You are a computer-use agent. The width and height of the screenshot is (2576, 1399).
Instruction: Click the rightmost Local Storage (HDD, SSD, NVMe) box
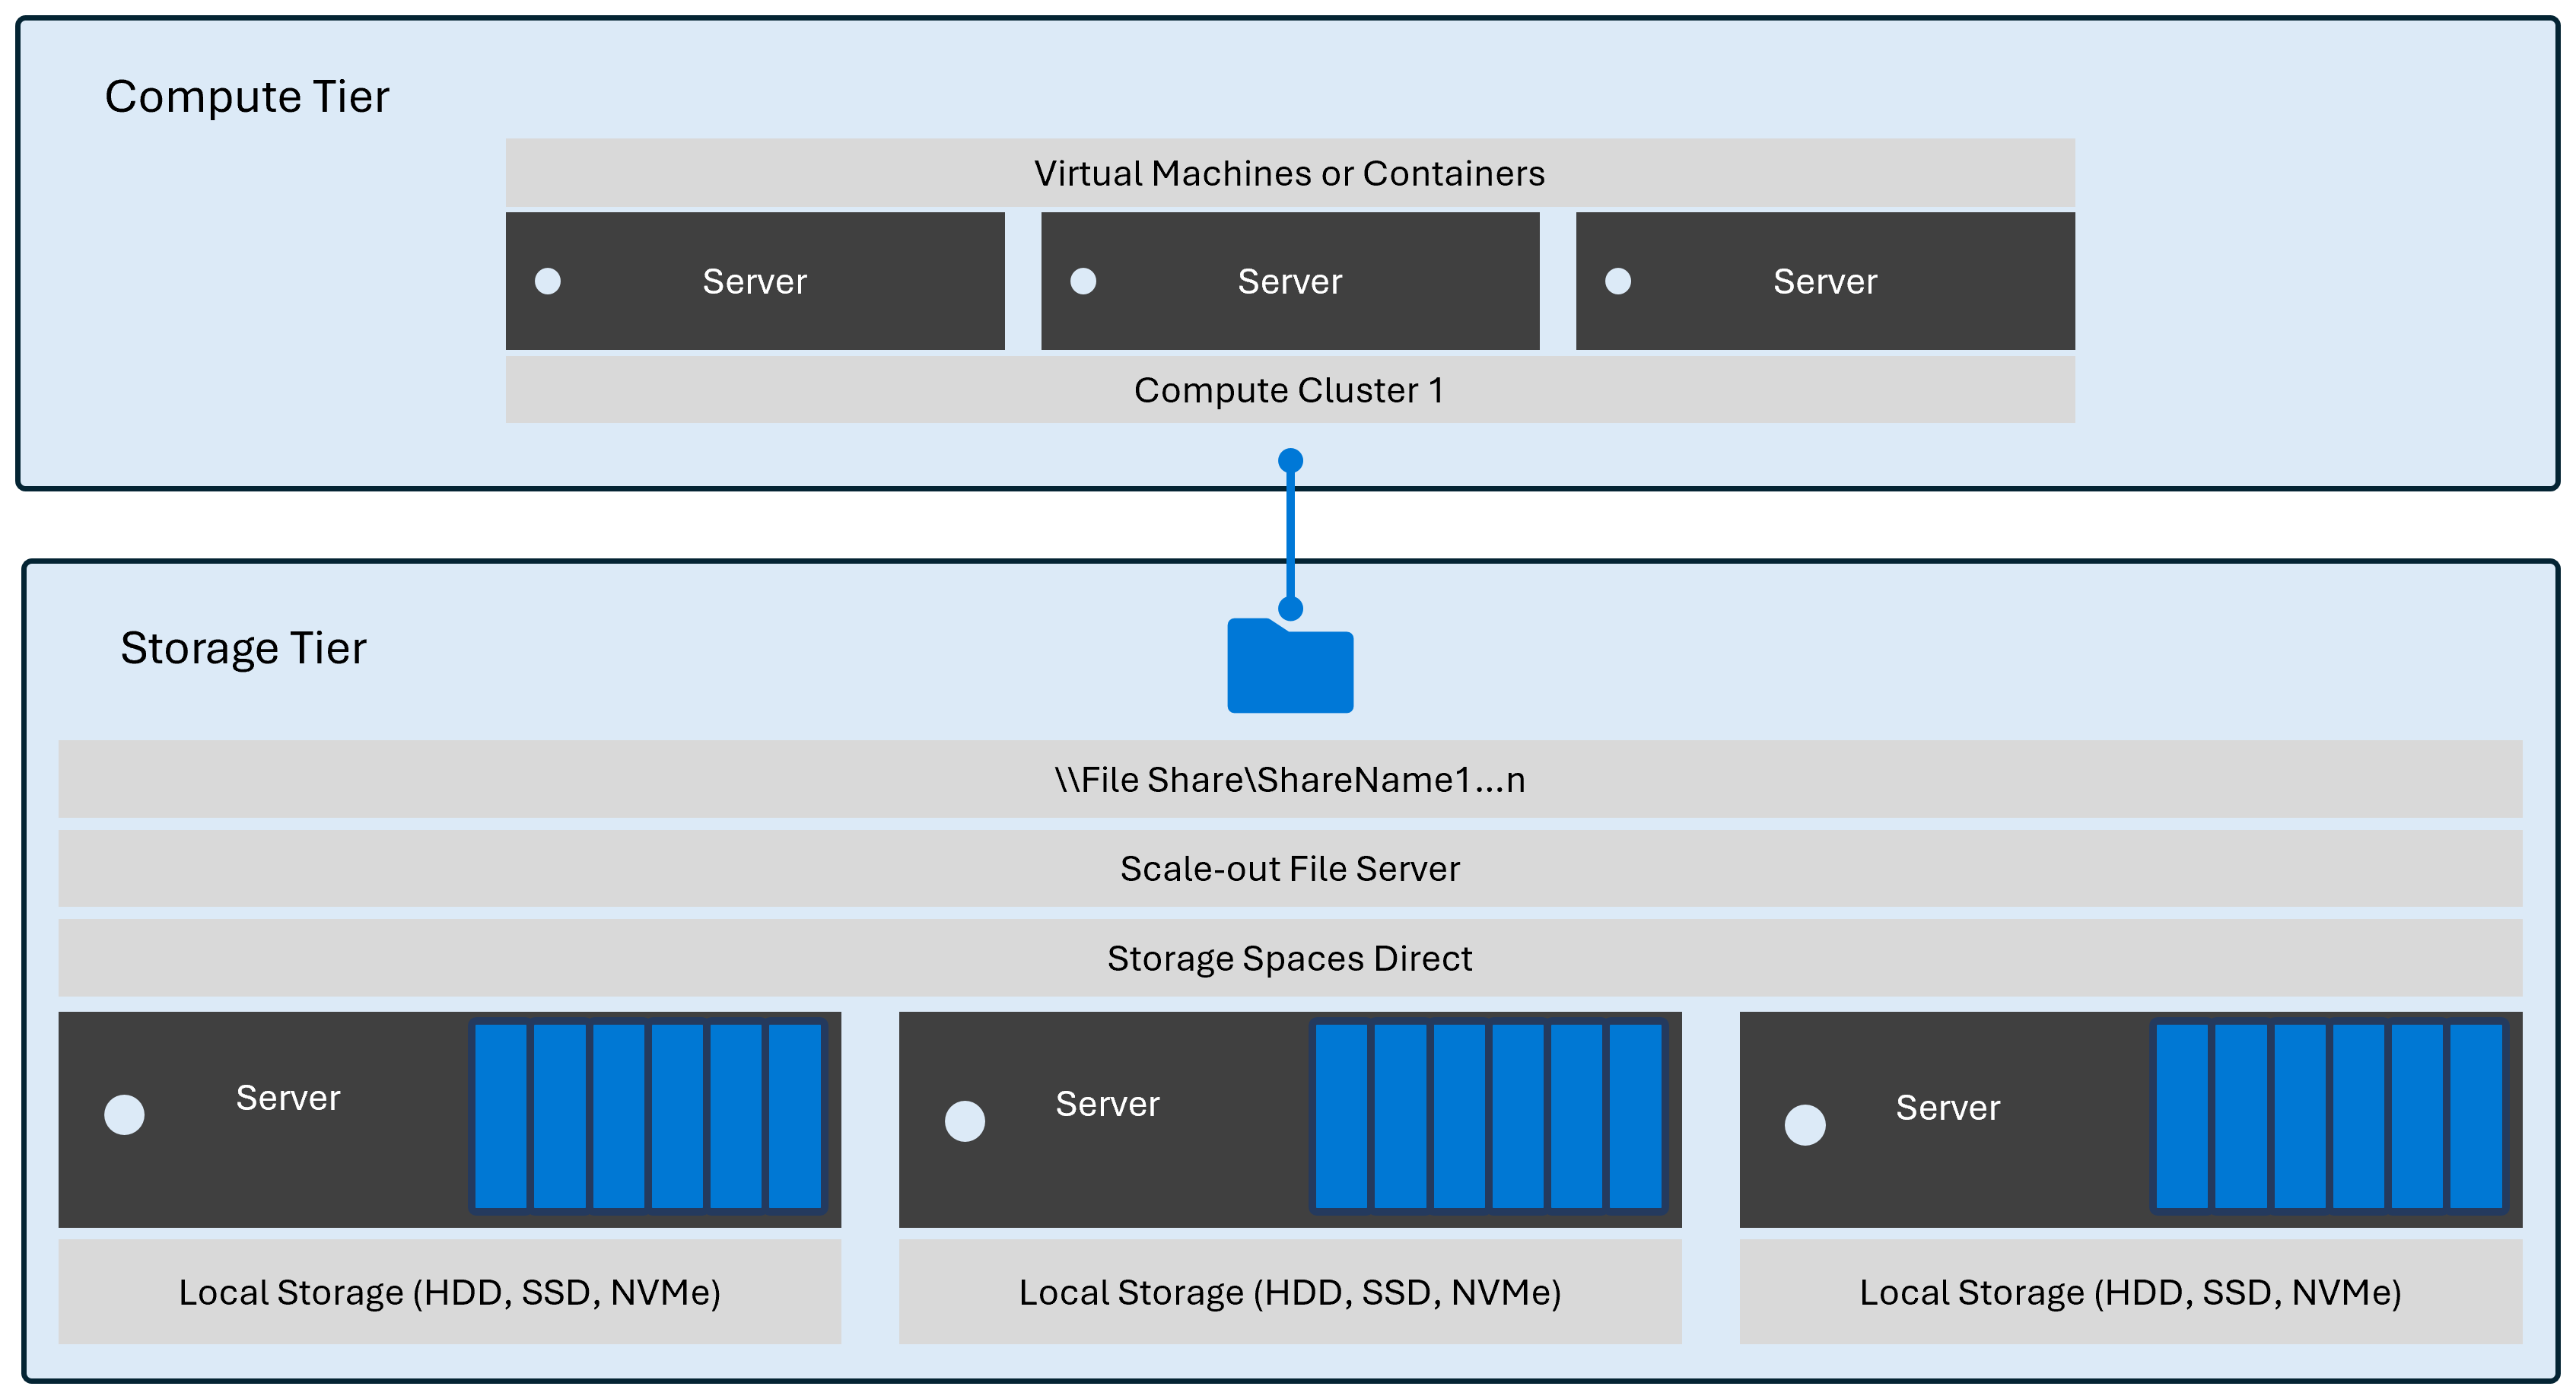[x=2130, y=1292]
